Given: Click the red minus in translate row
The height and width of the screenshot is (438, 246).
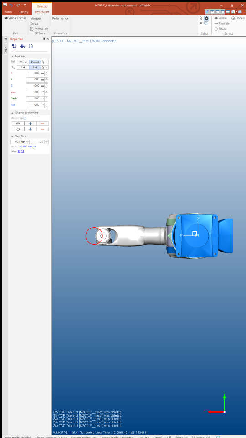Looking at the screenshot, I should (x=42, y=124).
